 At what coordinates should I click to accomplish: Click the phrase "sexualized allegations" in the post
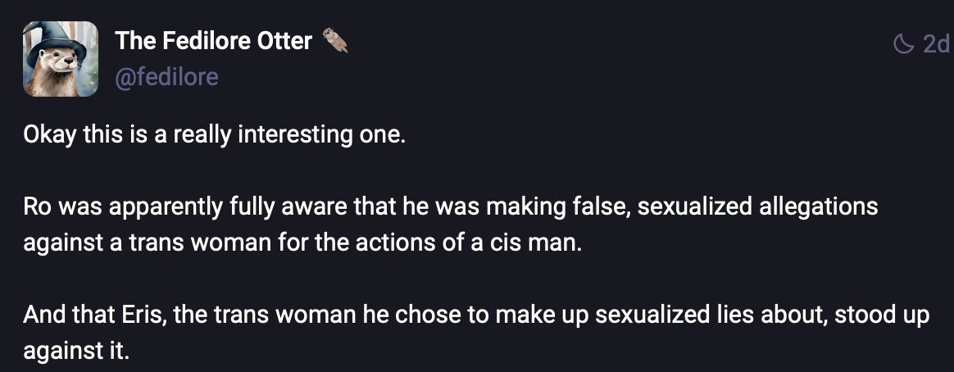[757, 206]
